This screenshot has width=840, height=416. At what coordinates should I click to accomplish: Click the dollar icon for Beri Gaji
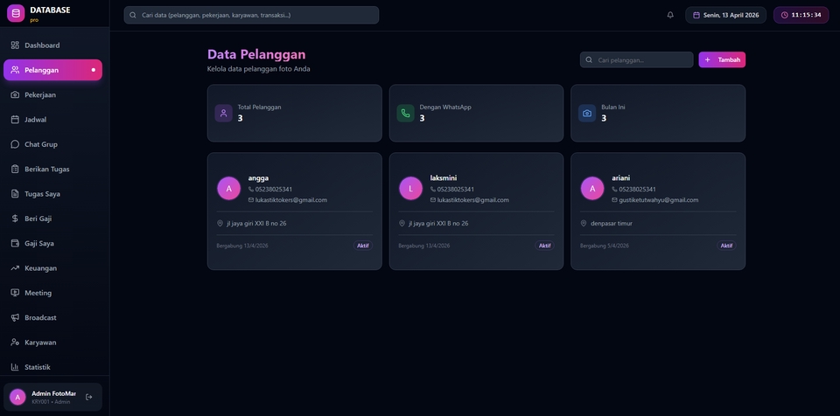[15, 218]
